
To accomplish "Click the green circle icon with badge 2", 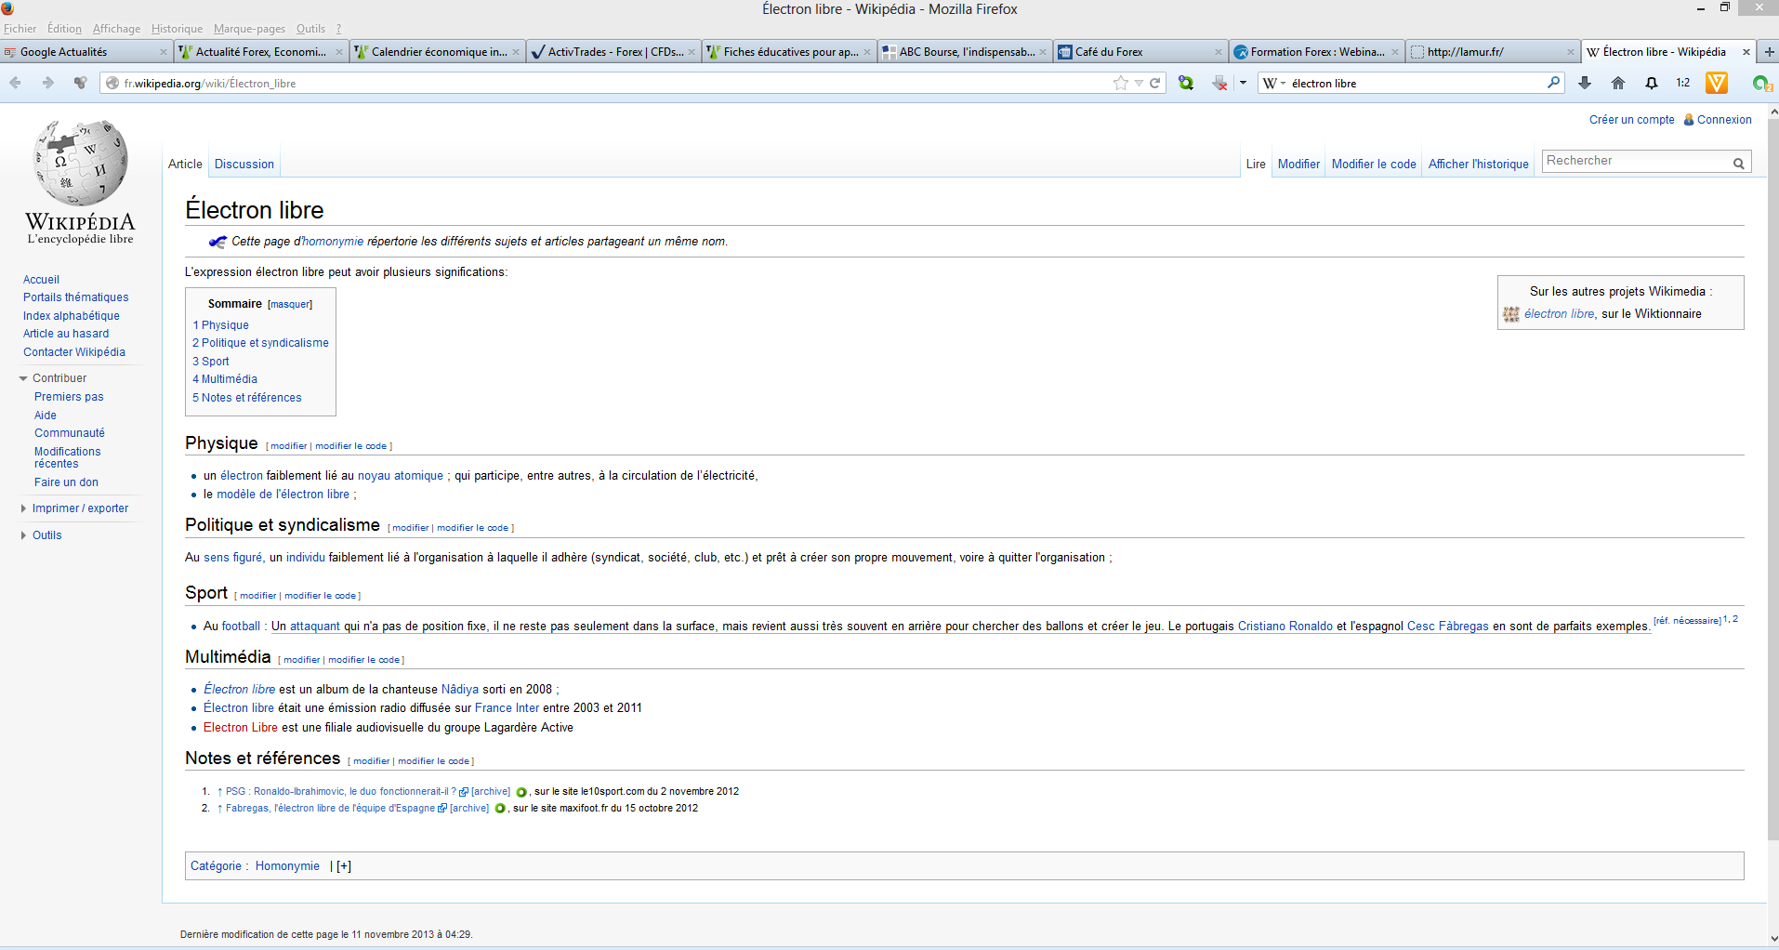I will [1761, 83].
